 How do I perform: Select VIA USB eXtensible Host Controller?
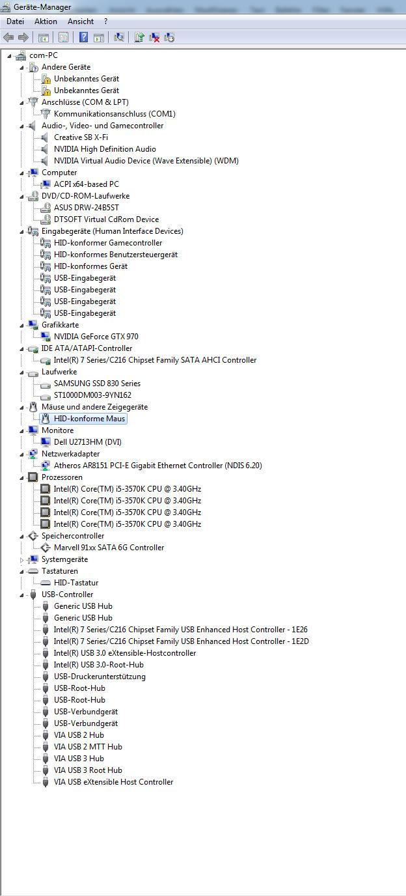pyautogui.click(x=113, y=782)
